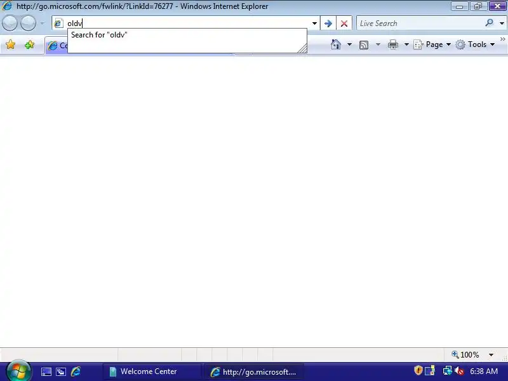This screenshot has width=508, height=381.
Task: Click the Forward navigation button
Action: tap(28, 23)
